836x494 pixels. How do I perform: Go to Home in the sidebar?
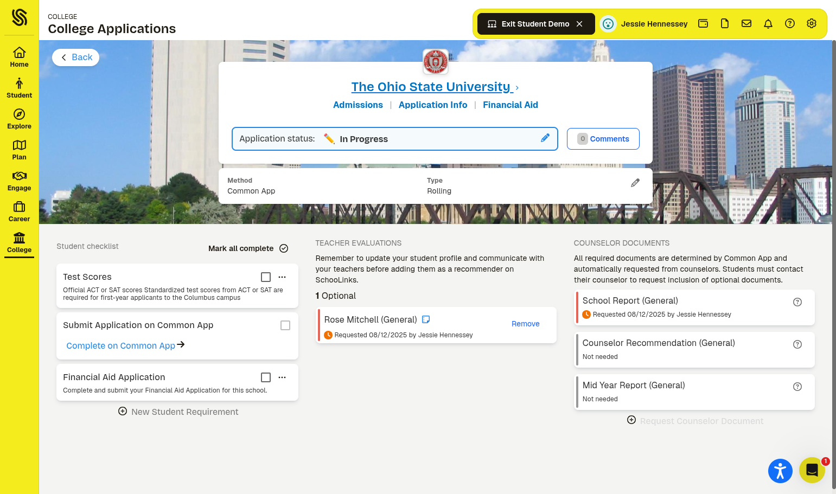pos(19,57)
